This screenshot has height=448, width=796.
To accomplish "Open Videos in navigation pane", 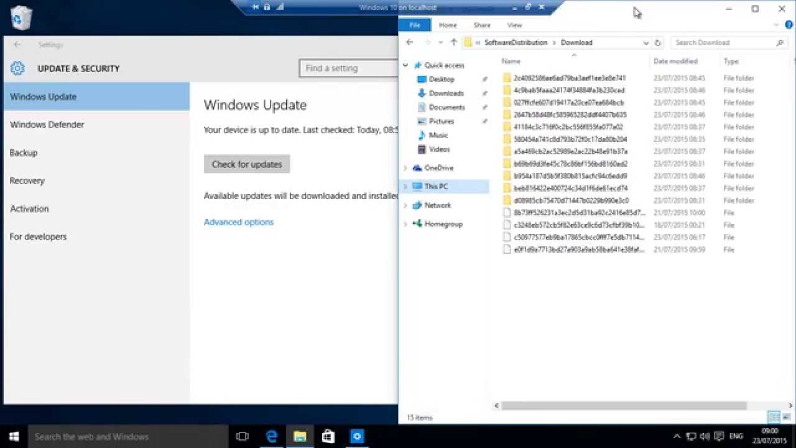I will 439,149.
